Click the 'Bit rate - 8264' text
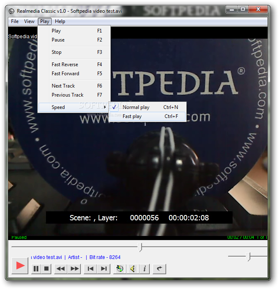This screenshot has width=279, height=289. pos(105,257)
